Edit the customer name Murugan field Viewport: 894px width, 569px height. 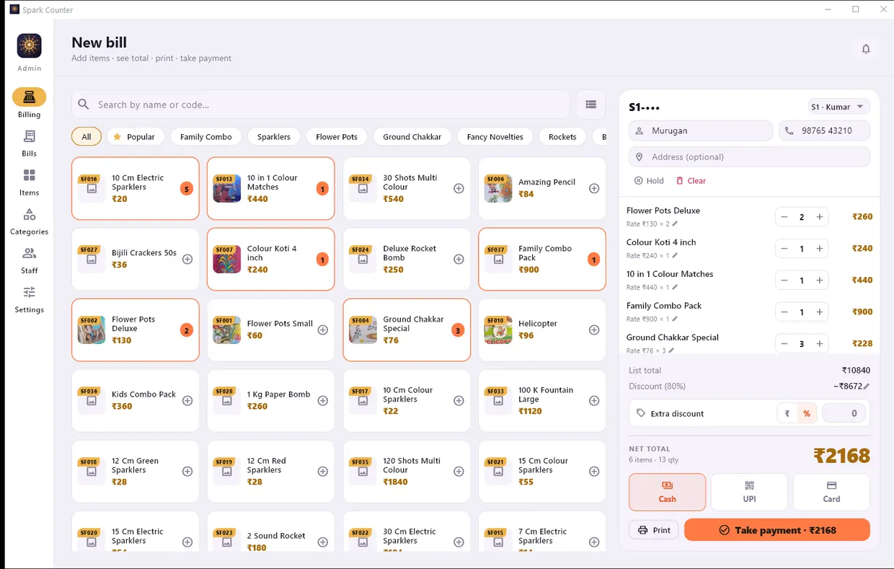tap(701, 131)
